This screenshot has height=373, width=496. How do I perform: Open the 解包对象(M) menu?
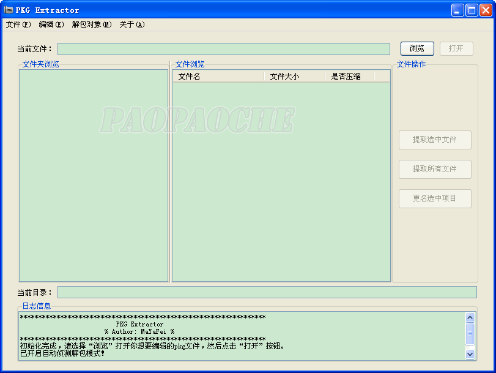(x=92, y=24)
